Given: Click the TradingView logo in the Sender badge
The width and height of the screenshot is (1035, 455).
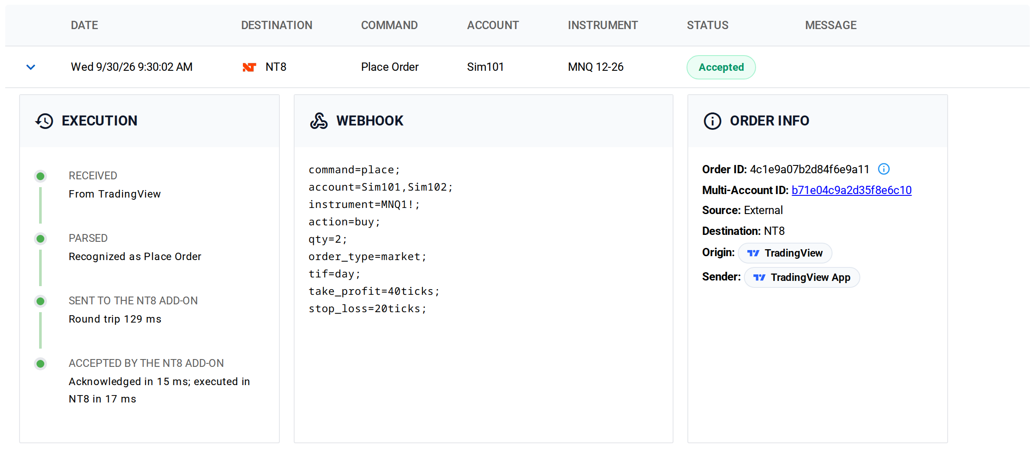Looking at the screenshot, I should pyautogui.click(x=759, y=277).
